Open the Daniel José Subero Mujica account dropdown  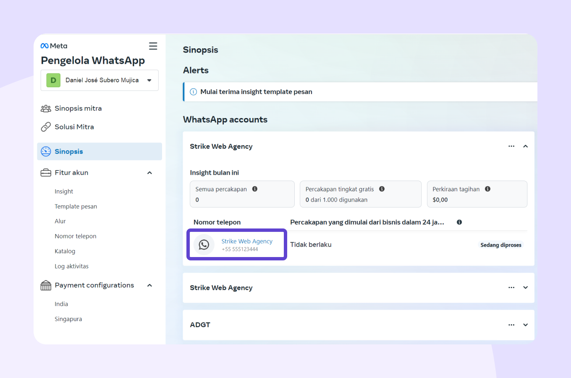click(x=100, y=80)
